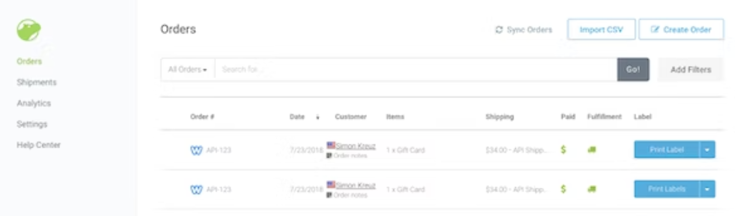The height and width of the screenshot is (216, 735).
Task: Expand the dropdown arrow beside Print Labels
Action: 707,189
